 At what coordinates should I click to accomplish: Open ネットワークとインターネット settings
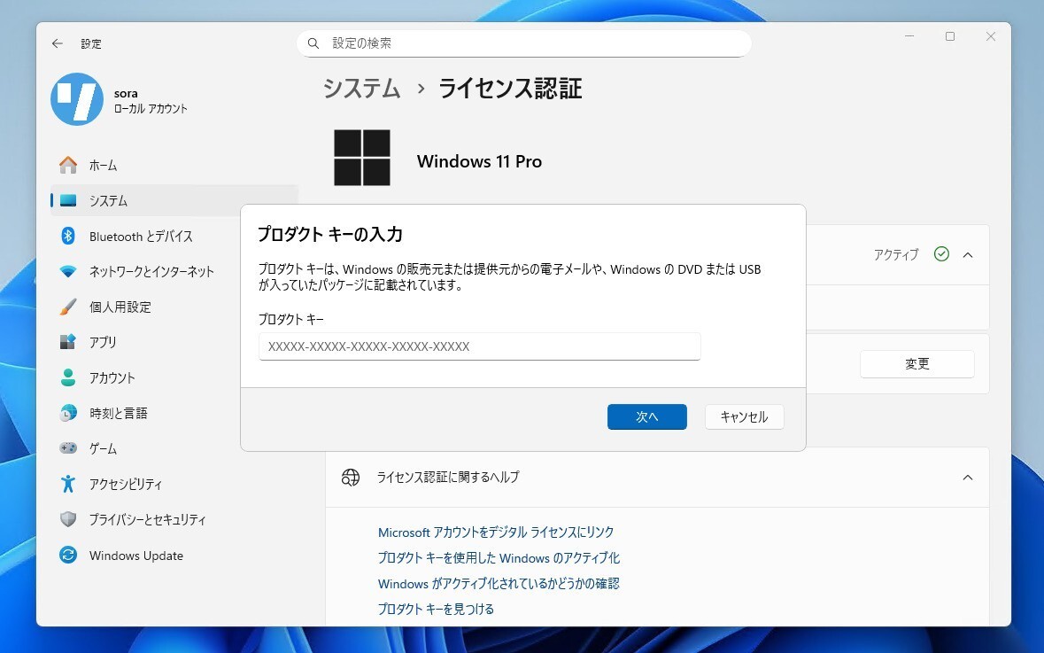pyautogui.click(x=174, y=271)
